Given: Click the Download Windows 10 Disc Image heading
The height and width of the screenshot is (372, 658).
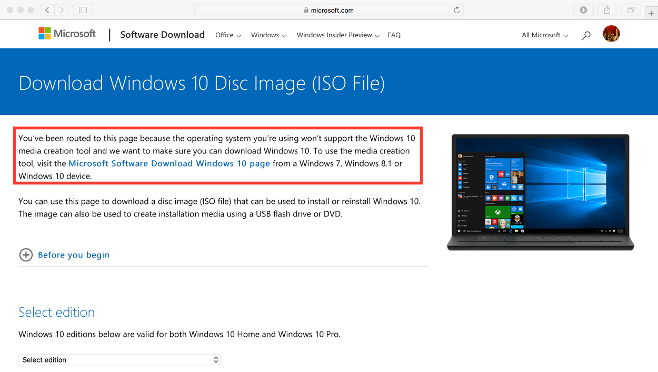Looking at the screenshot, I should tap(202, 83).
